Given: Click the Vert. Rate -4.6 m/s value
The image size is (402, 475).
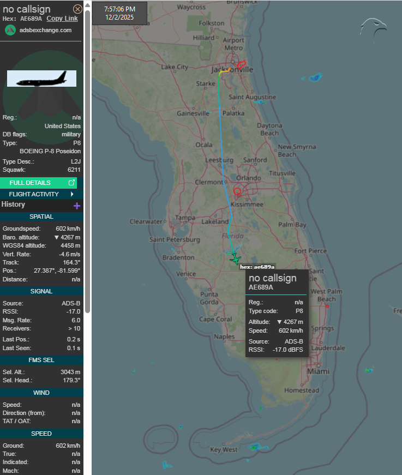Looking at the screenshot, I should 69,254.
